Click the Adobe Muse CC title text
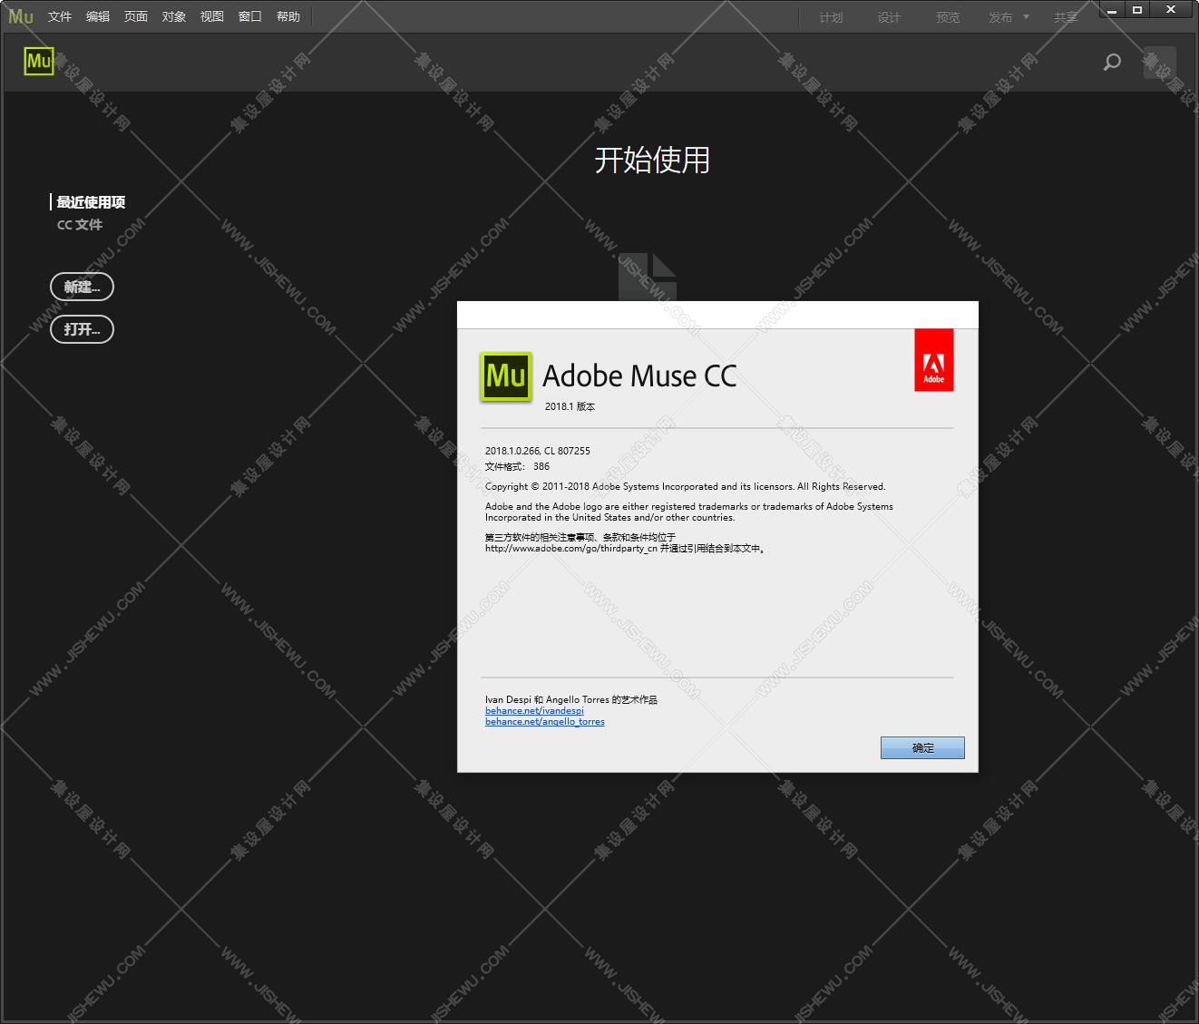Viewport: 1199px width, 1024px height. [x=639, y=375]
